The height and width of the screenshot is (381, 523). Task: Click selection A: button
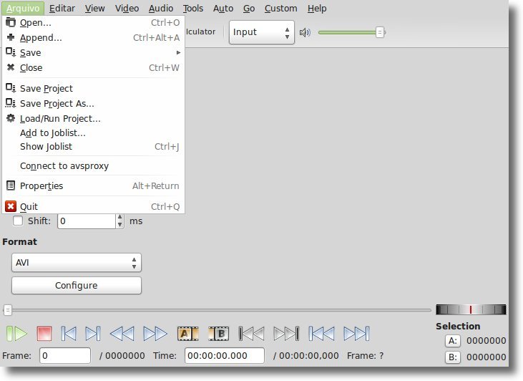(x=453, y=341)
